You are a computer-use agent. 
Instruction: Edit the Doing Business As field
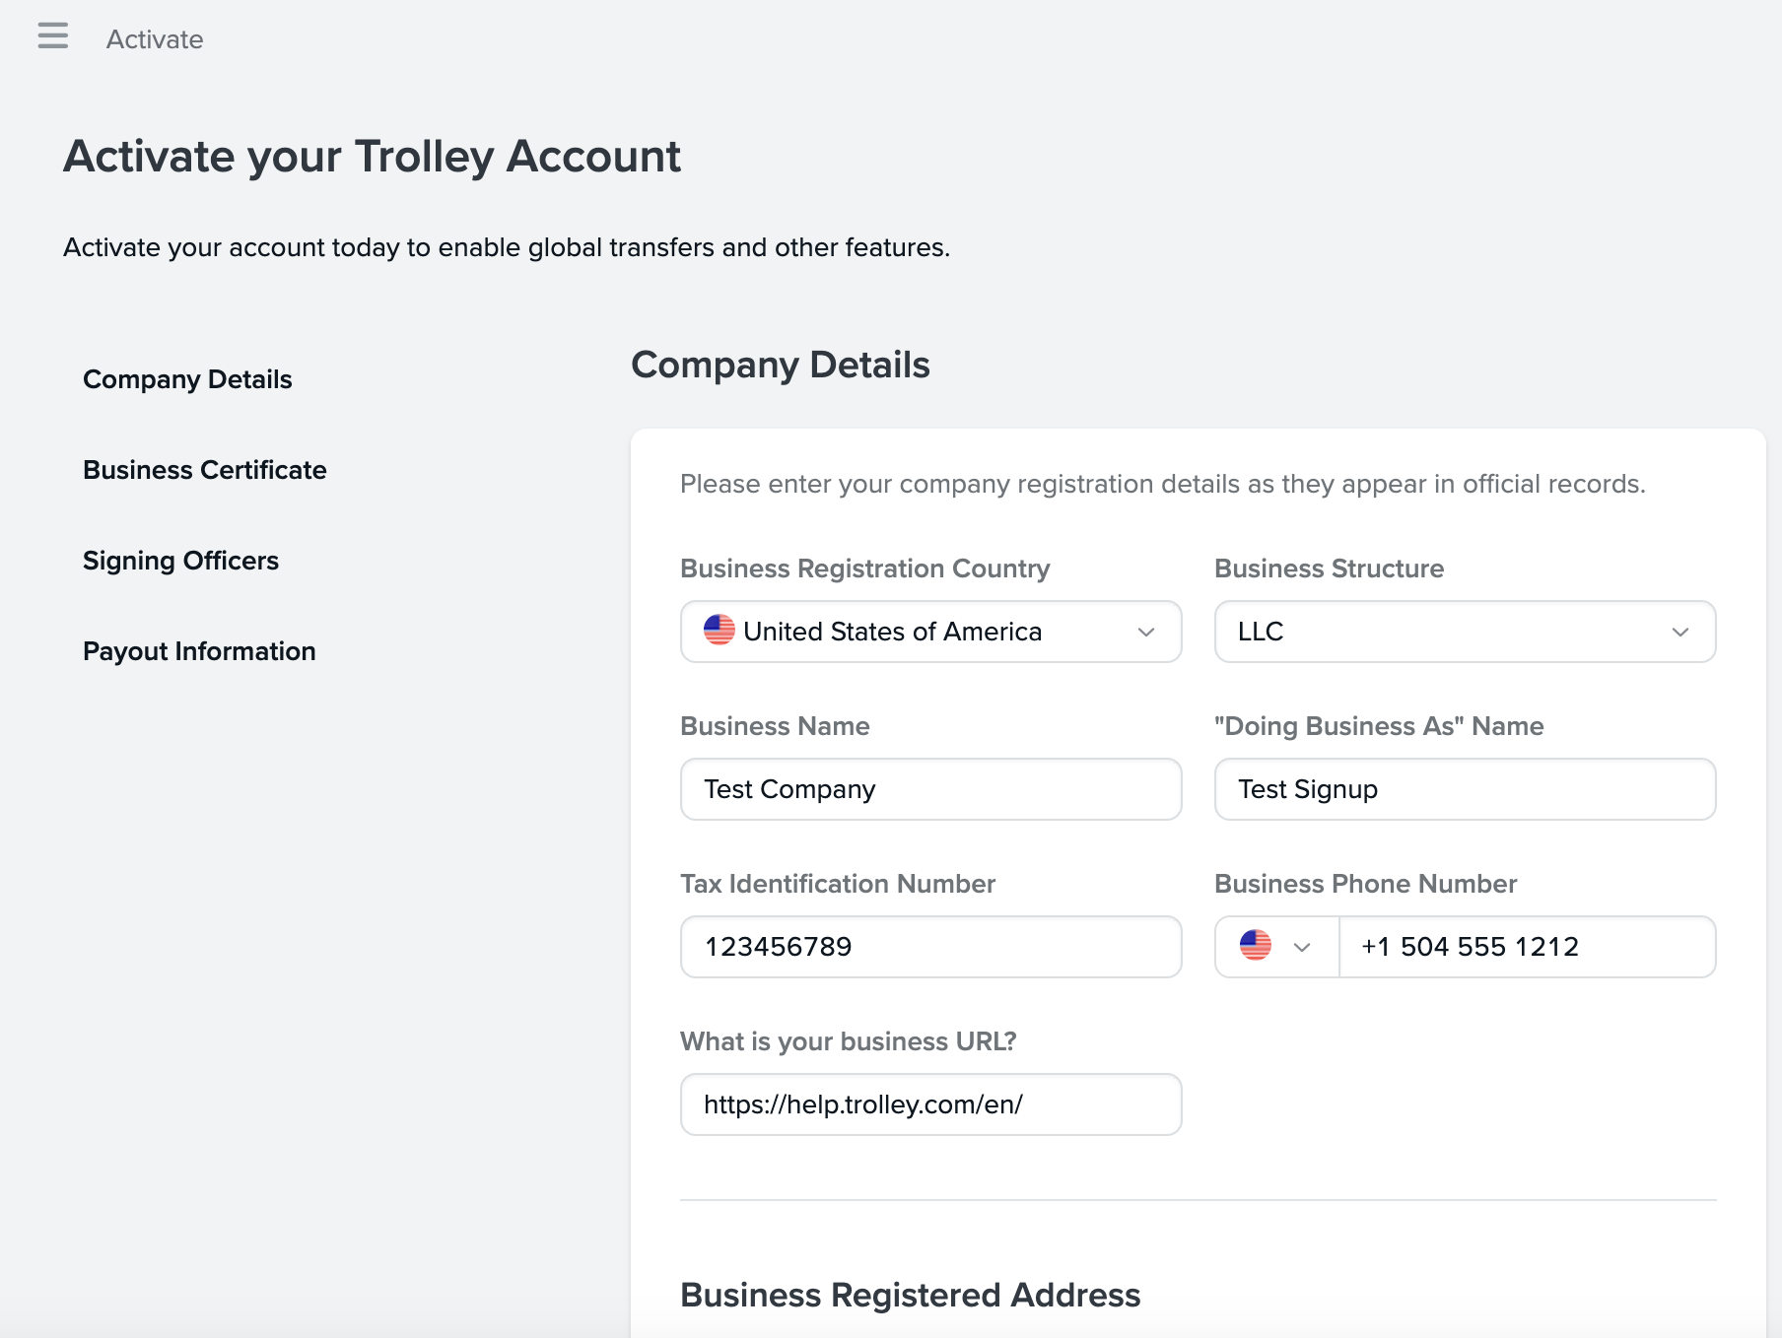pos(1464,789)
